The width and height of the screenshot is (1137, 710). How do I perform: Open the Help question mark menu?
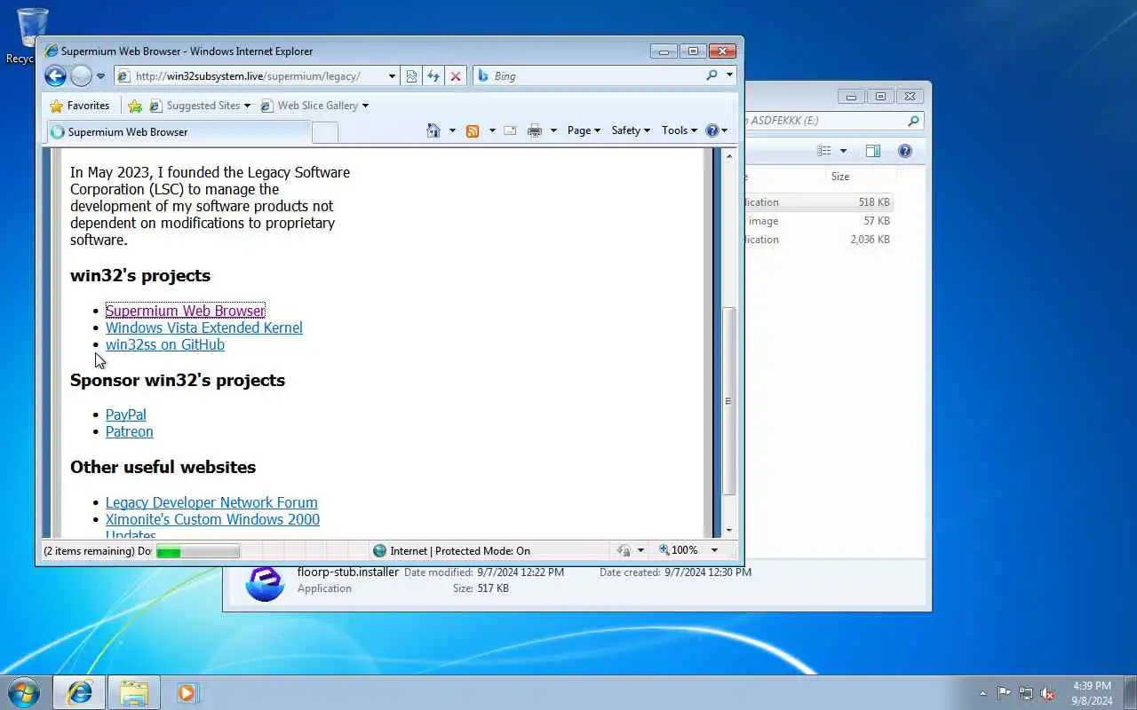(716, 130)
